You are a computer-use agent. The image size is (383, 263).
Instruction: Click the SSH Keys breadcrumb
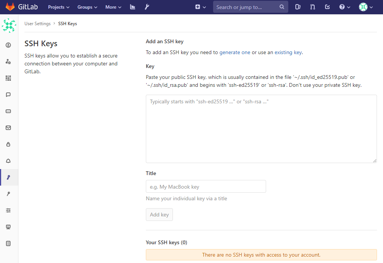67,24
